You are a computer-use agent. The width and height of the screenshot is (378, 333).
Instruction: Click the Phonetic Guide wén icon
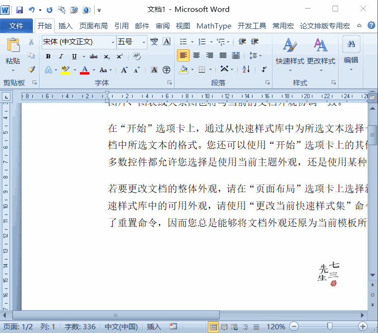[154, 41]
